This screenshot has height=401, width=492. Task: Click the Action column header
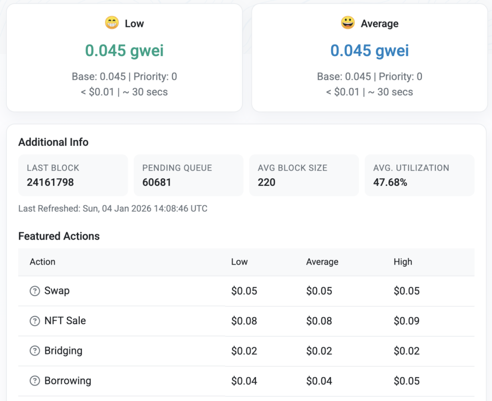43,262
